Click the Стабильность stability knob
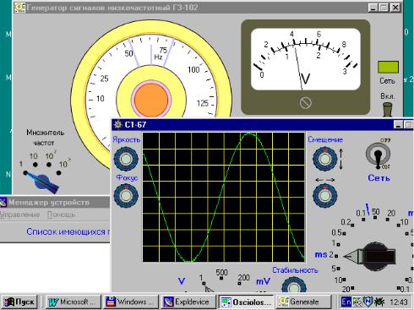Screen dimensions: 414x310 (x=294, y=285)
